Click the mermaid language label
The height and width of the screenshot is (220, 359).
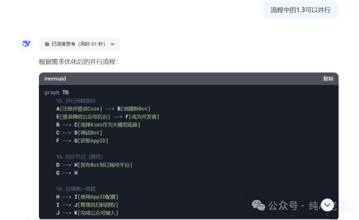pos(55,79)
